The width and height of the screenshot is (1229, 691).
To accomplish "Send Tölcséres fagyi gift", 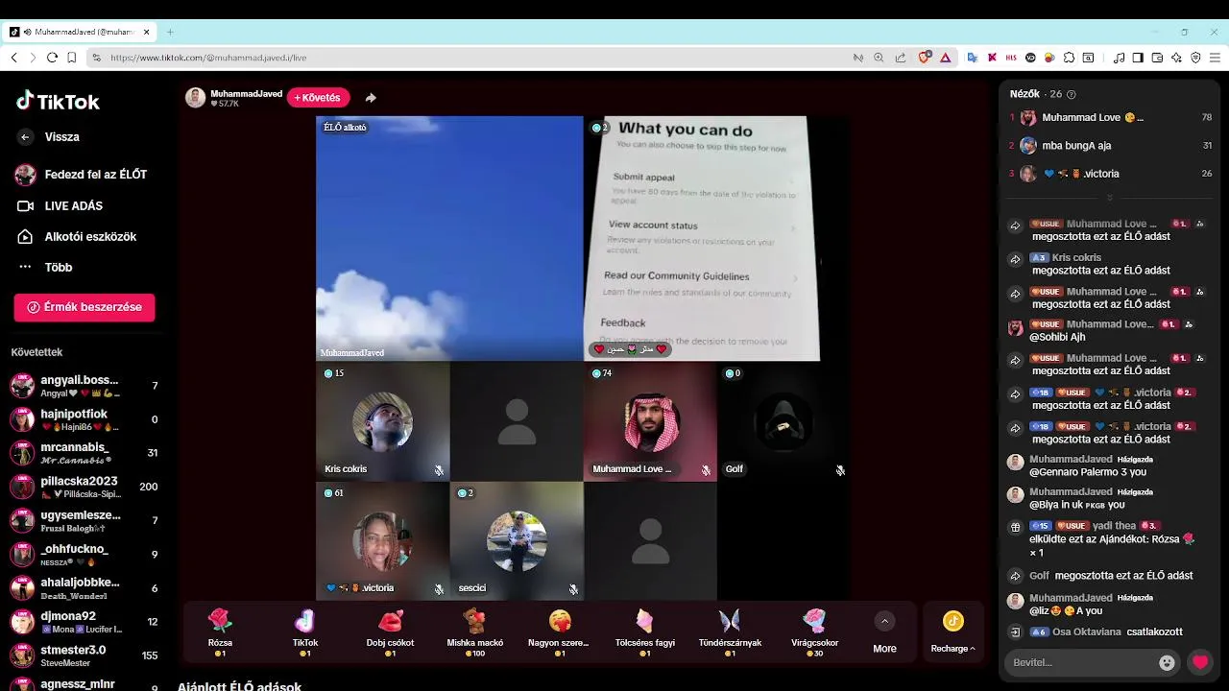I will tap(644, 631).
